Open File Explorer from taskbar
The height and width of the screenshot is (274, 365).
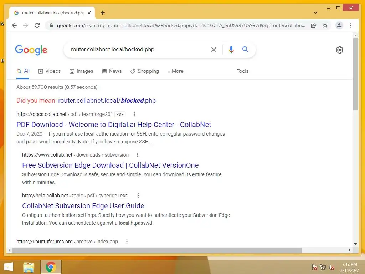[x=29, y=267]
